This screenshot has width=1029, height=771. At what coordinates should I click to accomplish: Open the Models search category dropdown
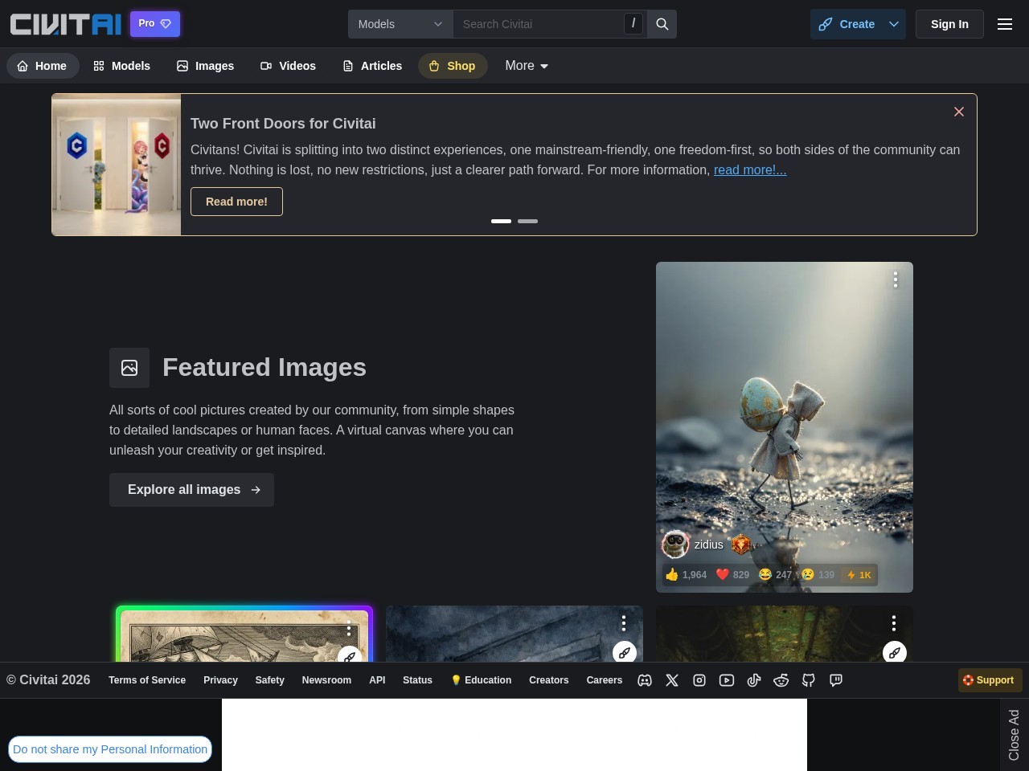point(400,24)
